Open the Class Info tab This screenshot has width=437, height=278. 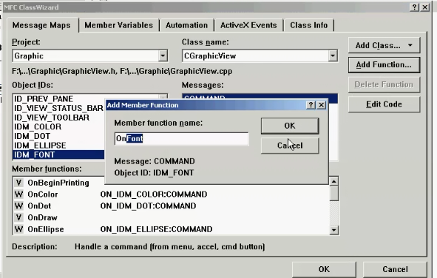(x=308, y=25)
